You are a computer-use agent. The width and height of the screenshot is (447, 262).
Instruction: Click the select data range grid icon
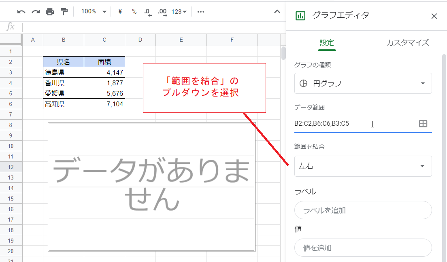coord(423,124)
